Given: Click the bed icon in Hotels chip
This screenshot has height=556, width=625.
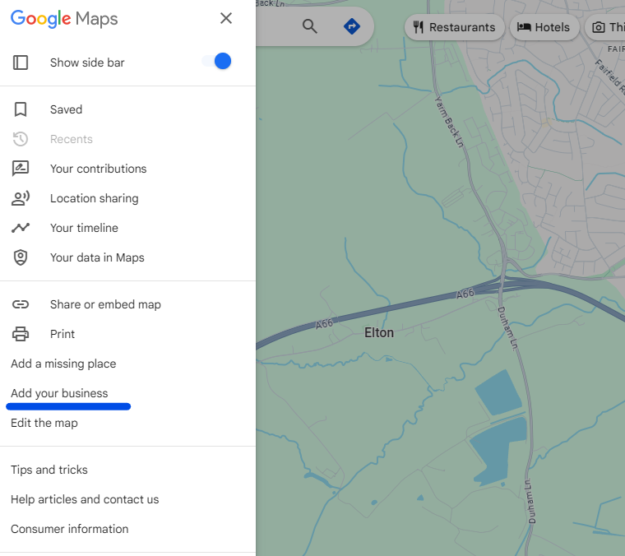Looking at the screenshot, I should [524, 27].
